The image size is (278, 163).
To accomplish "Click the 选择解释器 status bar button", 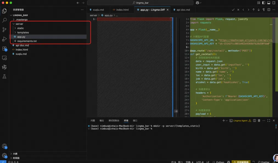I will coord(241,162).
